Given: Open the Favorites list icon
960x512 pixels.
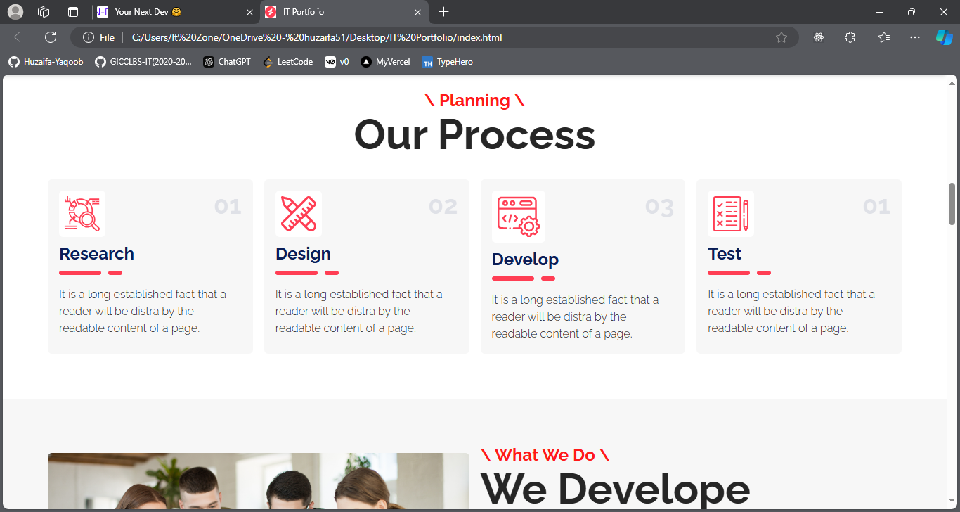Looking at the screenshot, I should tap(884, 37).
